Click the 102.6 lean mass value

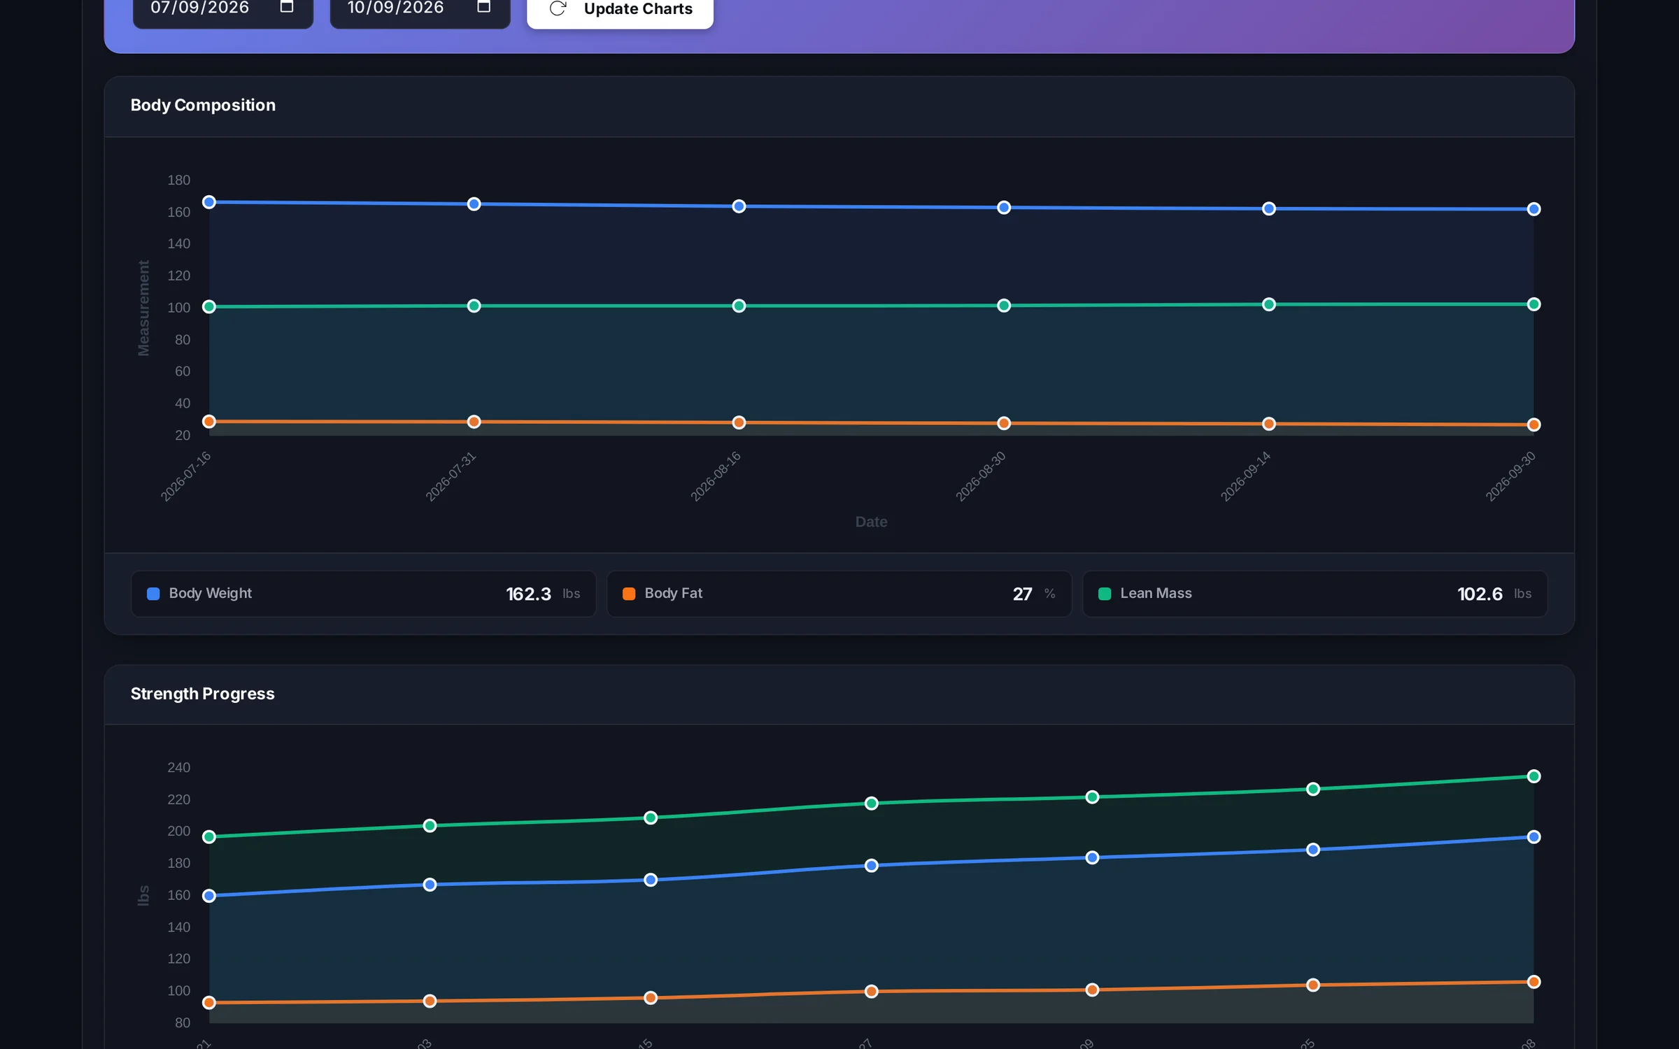[x=1480, y=594]
